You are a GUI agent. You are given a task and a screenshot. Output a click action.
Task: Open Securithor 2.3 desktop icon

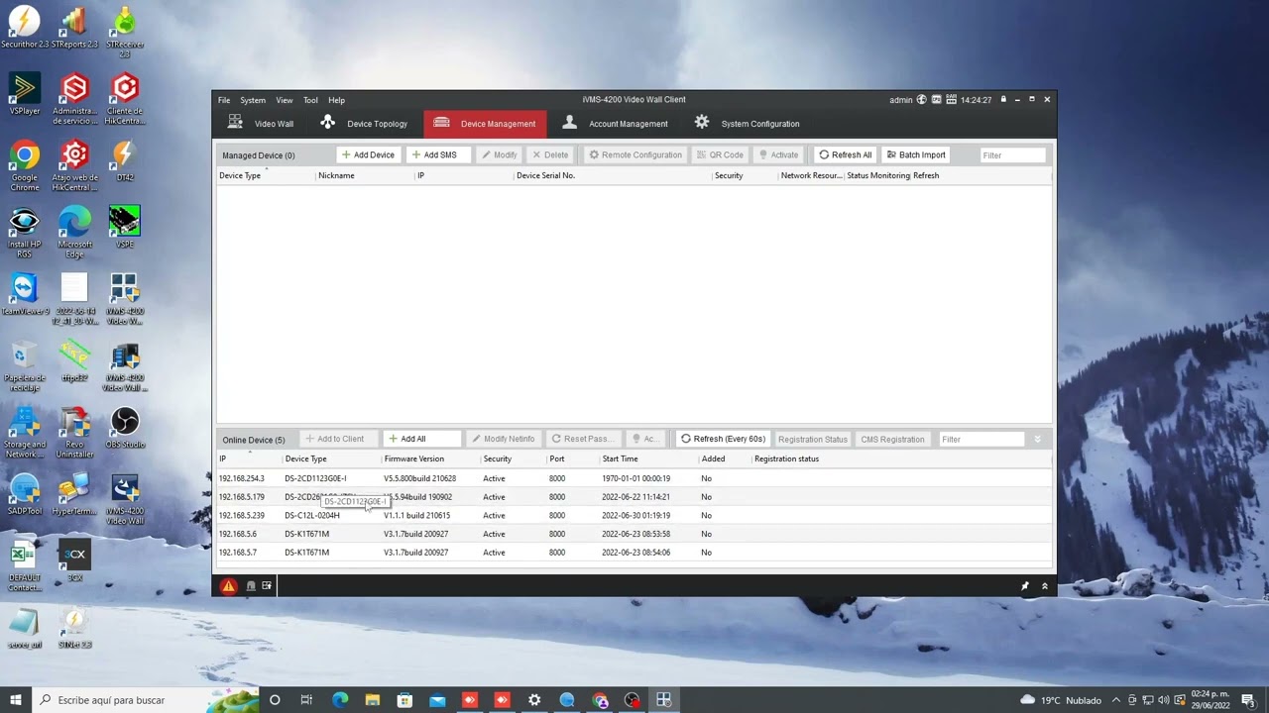tap(25, 27)
